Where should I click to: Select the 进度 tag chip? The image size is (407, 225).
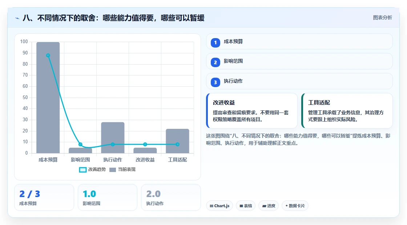(x=269, y=206)
